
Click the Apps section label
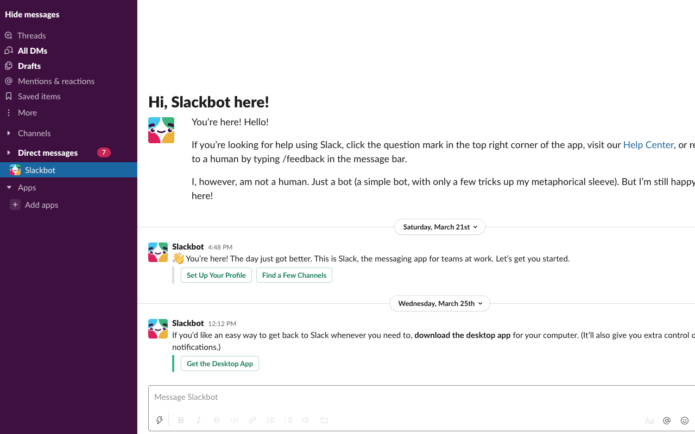coord(27,187)
